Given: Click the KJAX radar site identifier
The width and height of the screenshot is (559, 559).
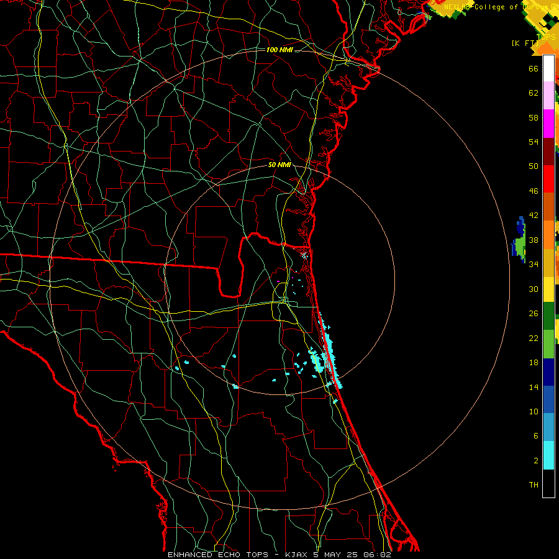Looking at the screenshot, I should 297,555.
